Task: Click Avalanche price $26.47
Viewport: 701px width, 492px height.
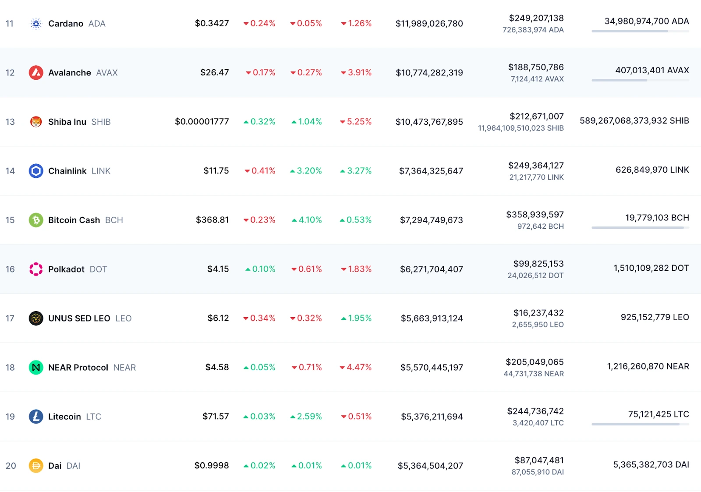Action: (215, 72)
